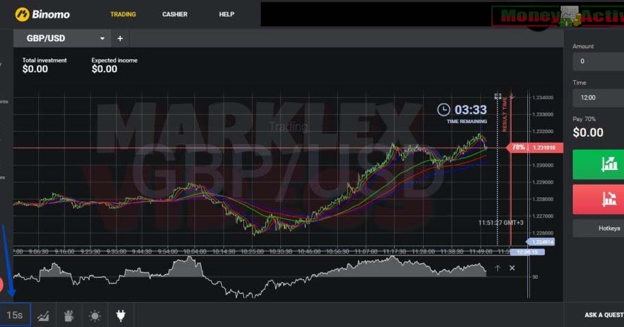Place a down trade with red button

(x=598, y=199)
